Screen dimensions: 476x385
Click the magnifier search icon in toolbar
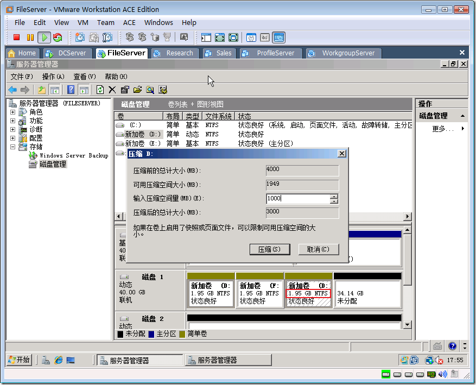click(x=150, y=90)
